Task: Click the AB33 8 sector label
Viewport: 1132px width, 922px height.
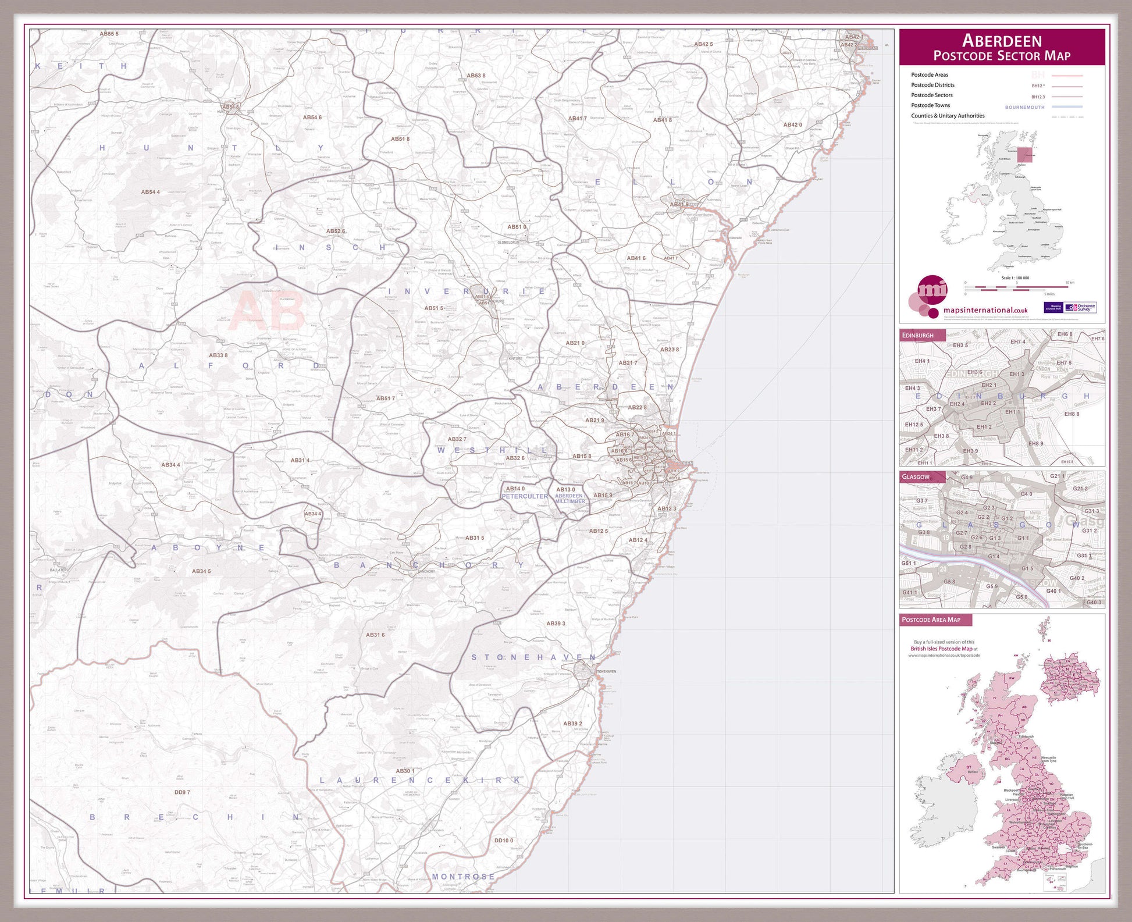Action: click(218, 355)
